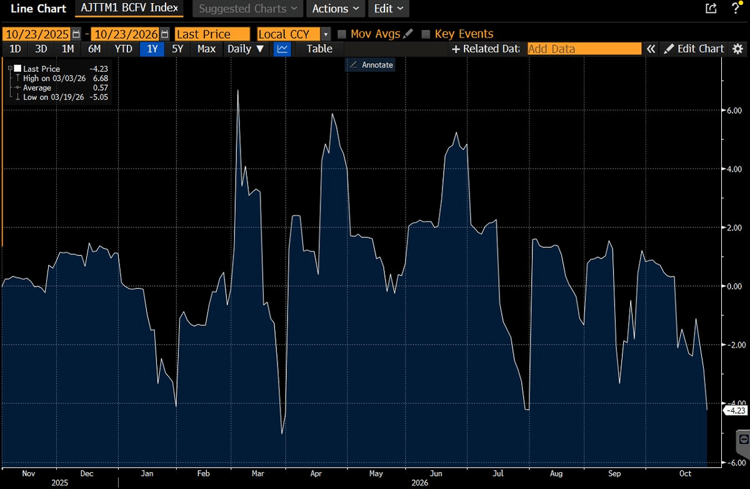The image size is (750, 489).
Task: Select the 1Y range tab
Action: pyautogui.click(x=152, y=49)
